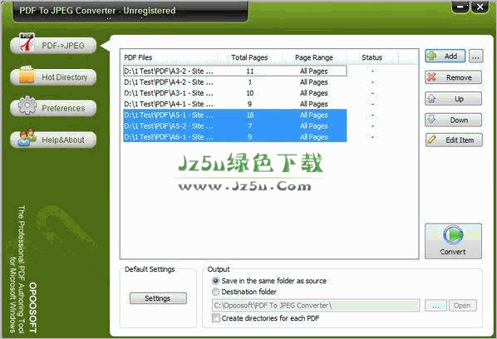Select the Destination folder radio option
497x339 pixels.
point(244,292)
